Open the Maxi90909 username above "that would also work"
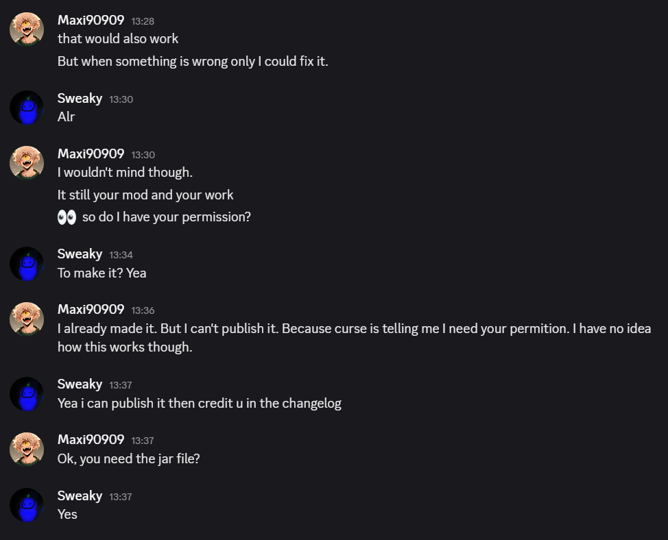Image resolution: width=668 pixels, height=540 pixels. coord(91,21)
